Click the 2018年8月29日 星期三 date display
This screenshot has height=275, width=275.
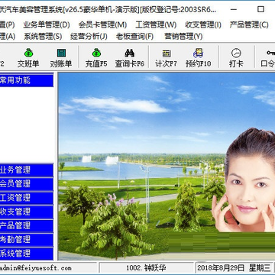coord(234,268)
